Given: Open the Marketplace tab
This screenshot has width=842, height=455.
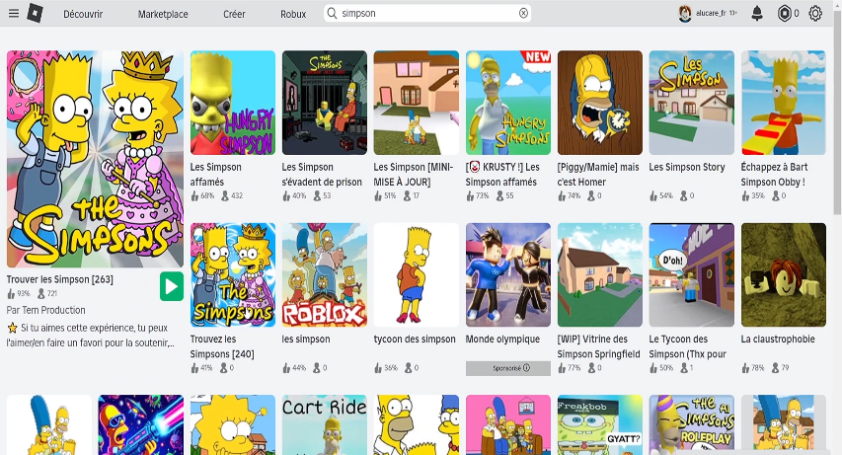Looking at the screenshot, I should tap(163, 14).
